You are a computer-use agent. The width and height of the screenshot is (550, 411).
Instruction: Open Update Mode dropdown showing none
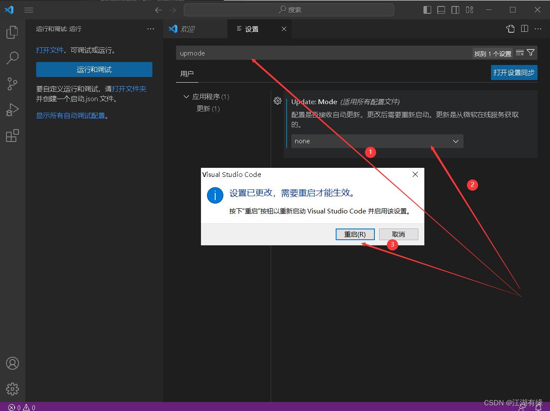(377, 141)
